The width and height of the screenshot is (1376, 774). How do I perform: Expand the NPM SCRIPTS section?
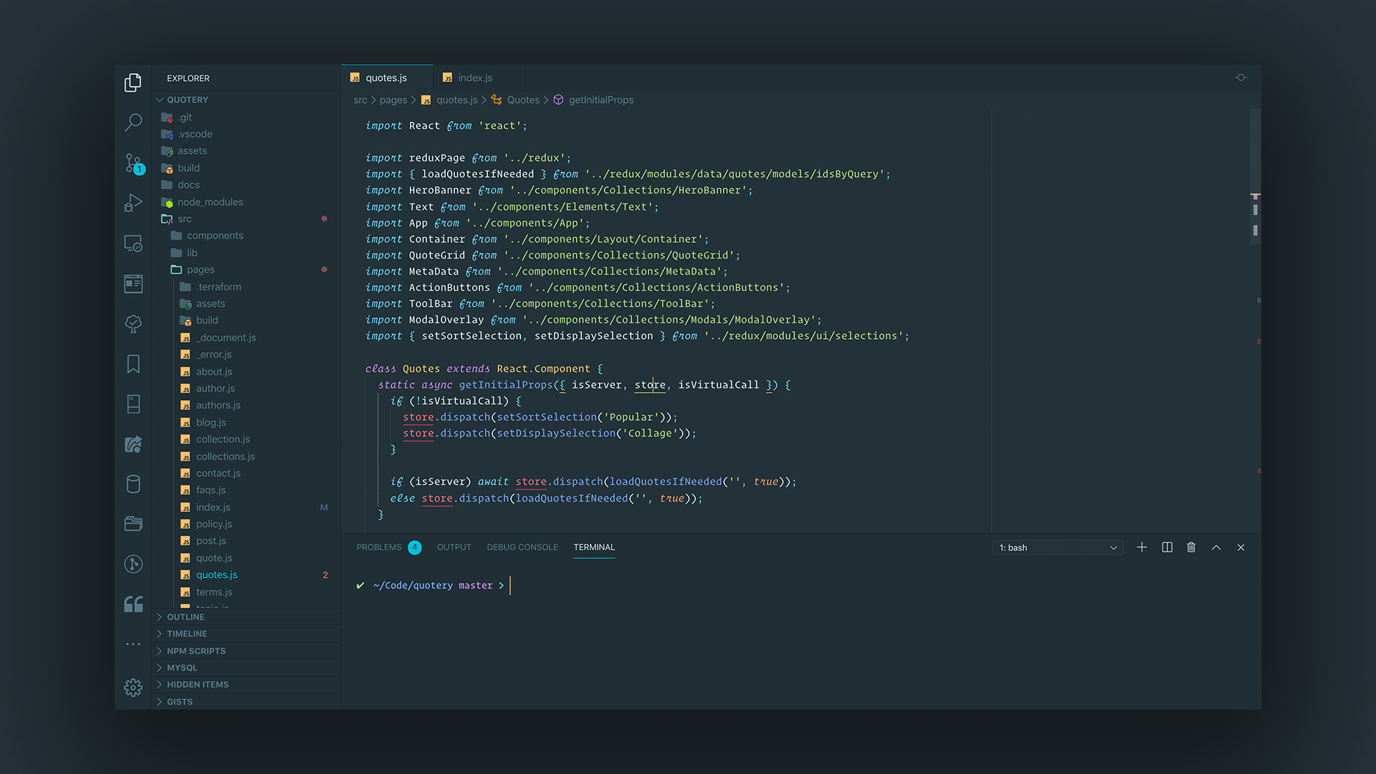click(196, 651)
